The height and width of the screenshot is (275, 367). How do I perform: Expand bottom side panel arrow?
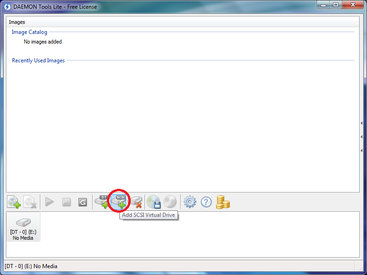coord(361,151)
